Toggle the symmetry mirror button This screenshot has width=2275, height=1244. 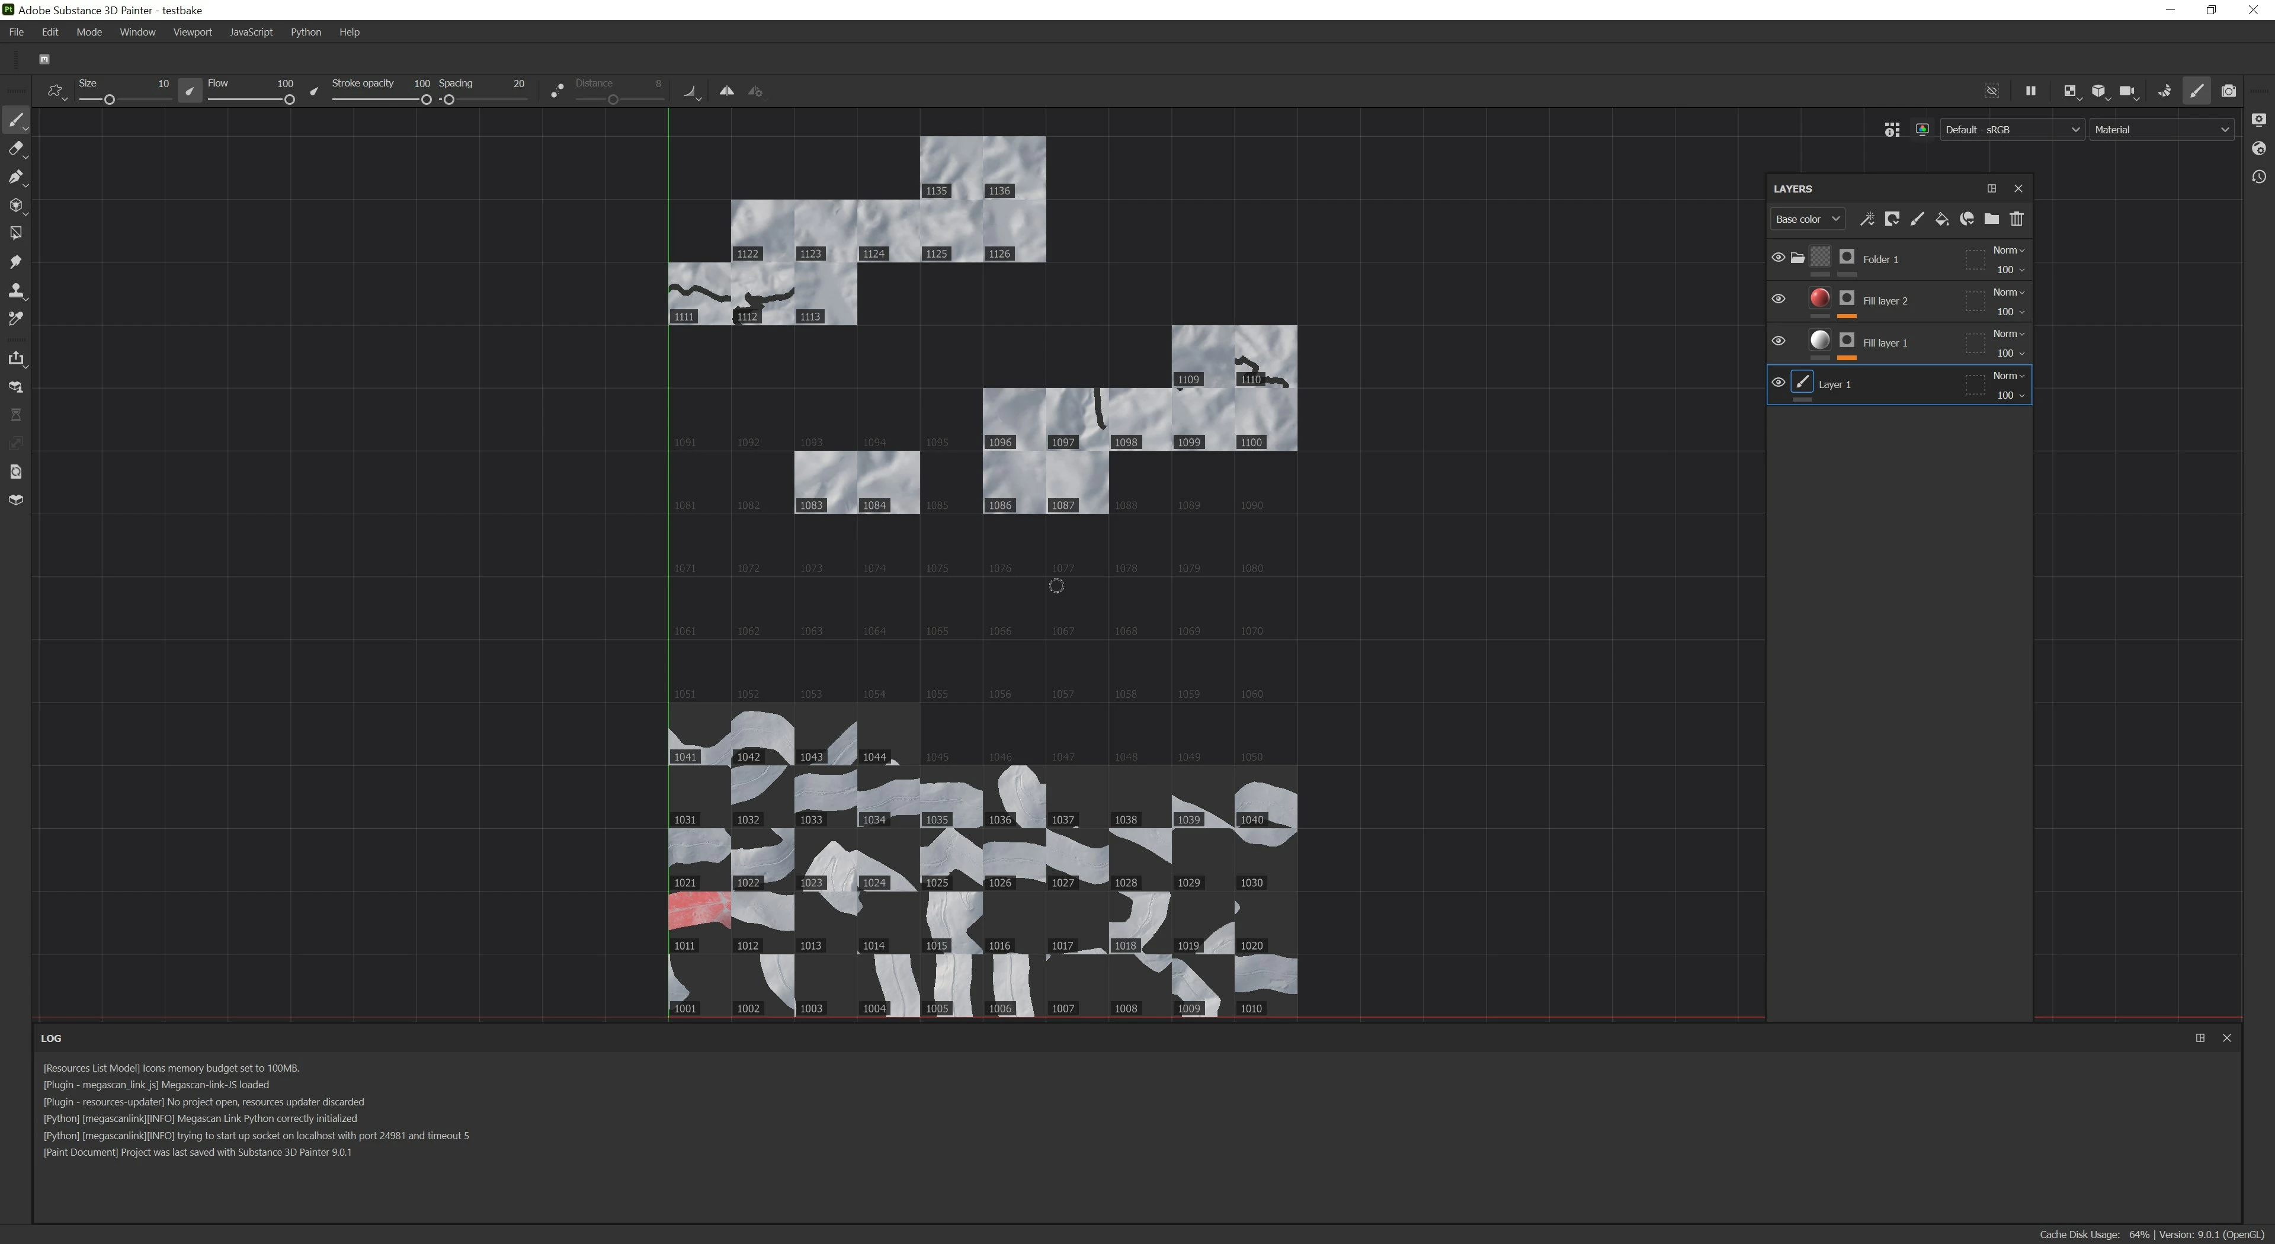(726, 91)
